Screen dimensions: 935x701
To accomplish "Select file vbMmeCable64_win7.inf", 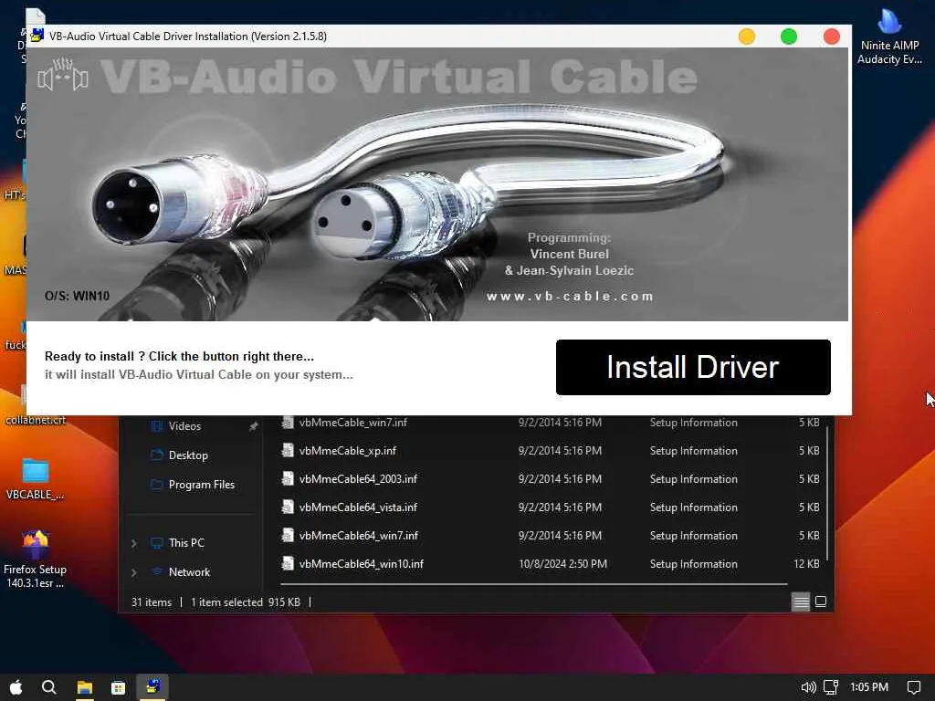I will pyautogui.click(x=358, y=536).
